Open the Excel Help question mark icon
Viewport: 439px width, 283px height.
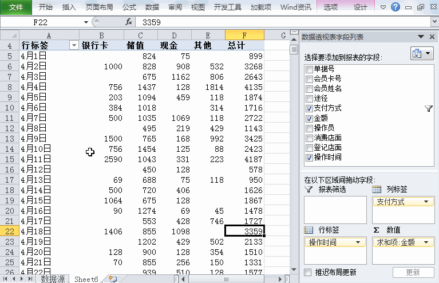coord(395,7)
